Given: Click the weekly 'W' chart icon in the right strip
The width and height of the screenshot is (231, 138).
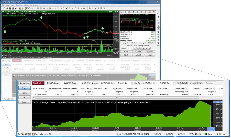Looking at the screenshot, I should (158, 23).
